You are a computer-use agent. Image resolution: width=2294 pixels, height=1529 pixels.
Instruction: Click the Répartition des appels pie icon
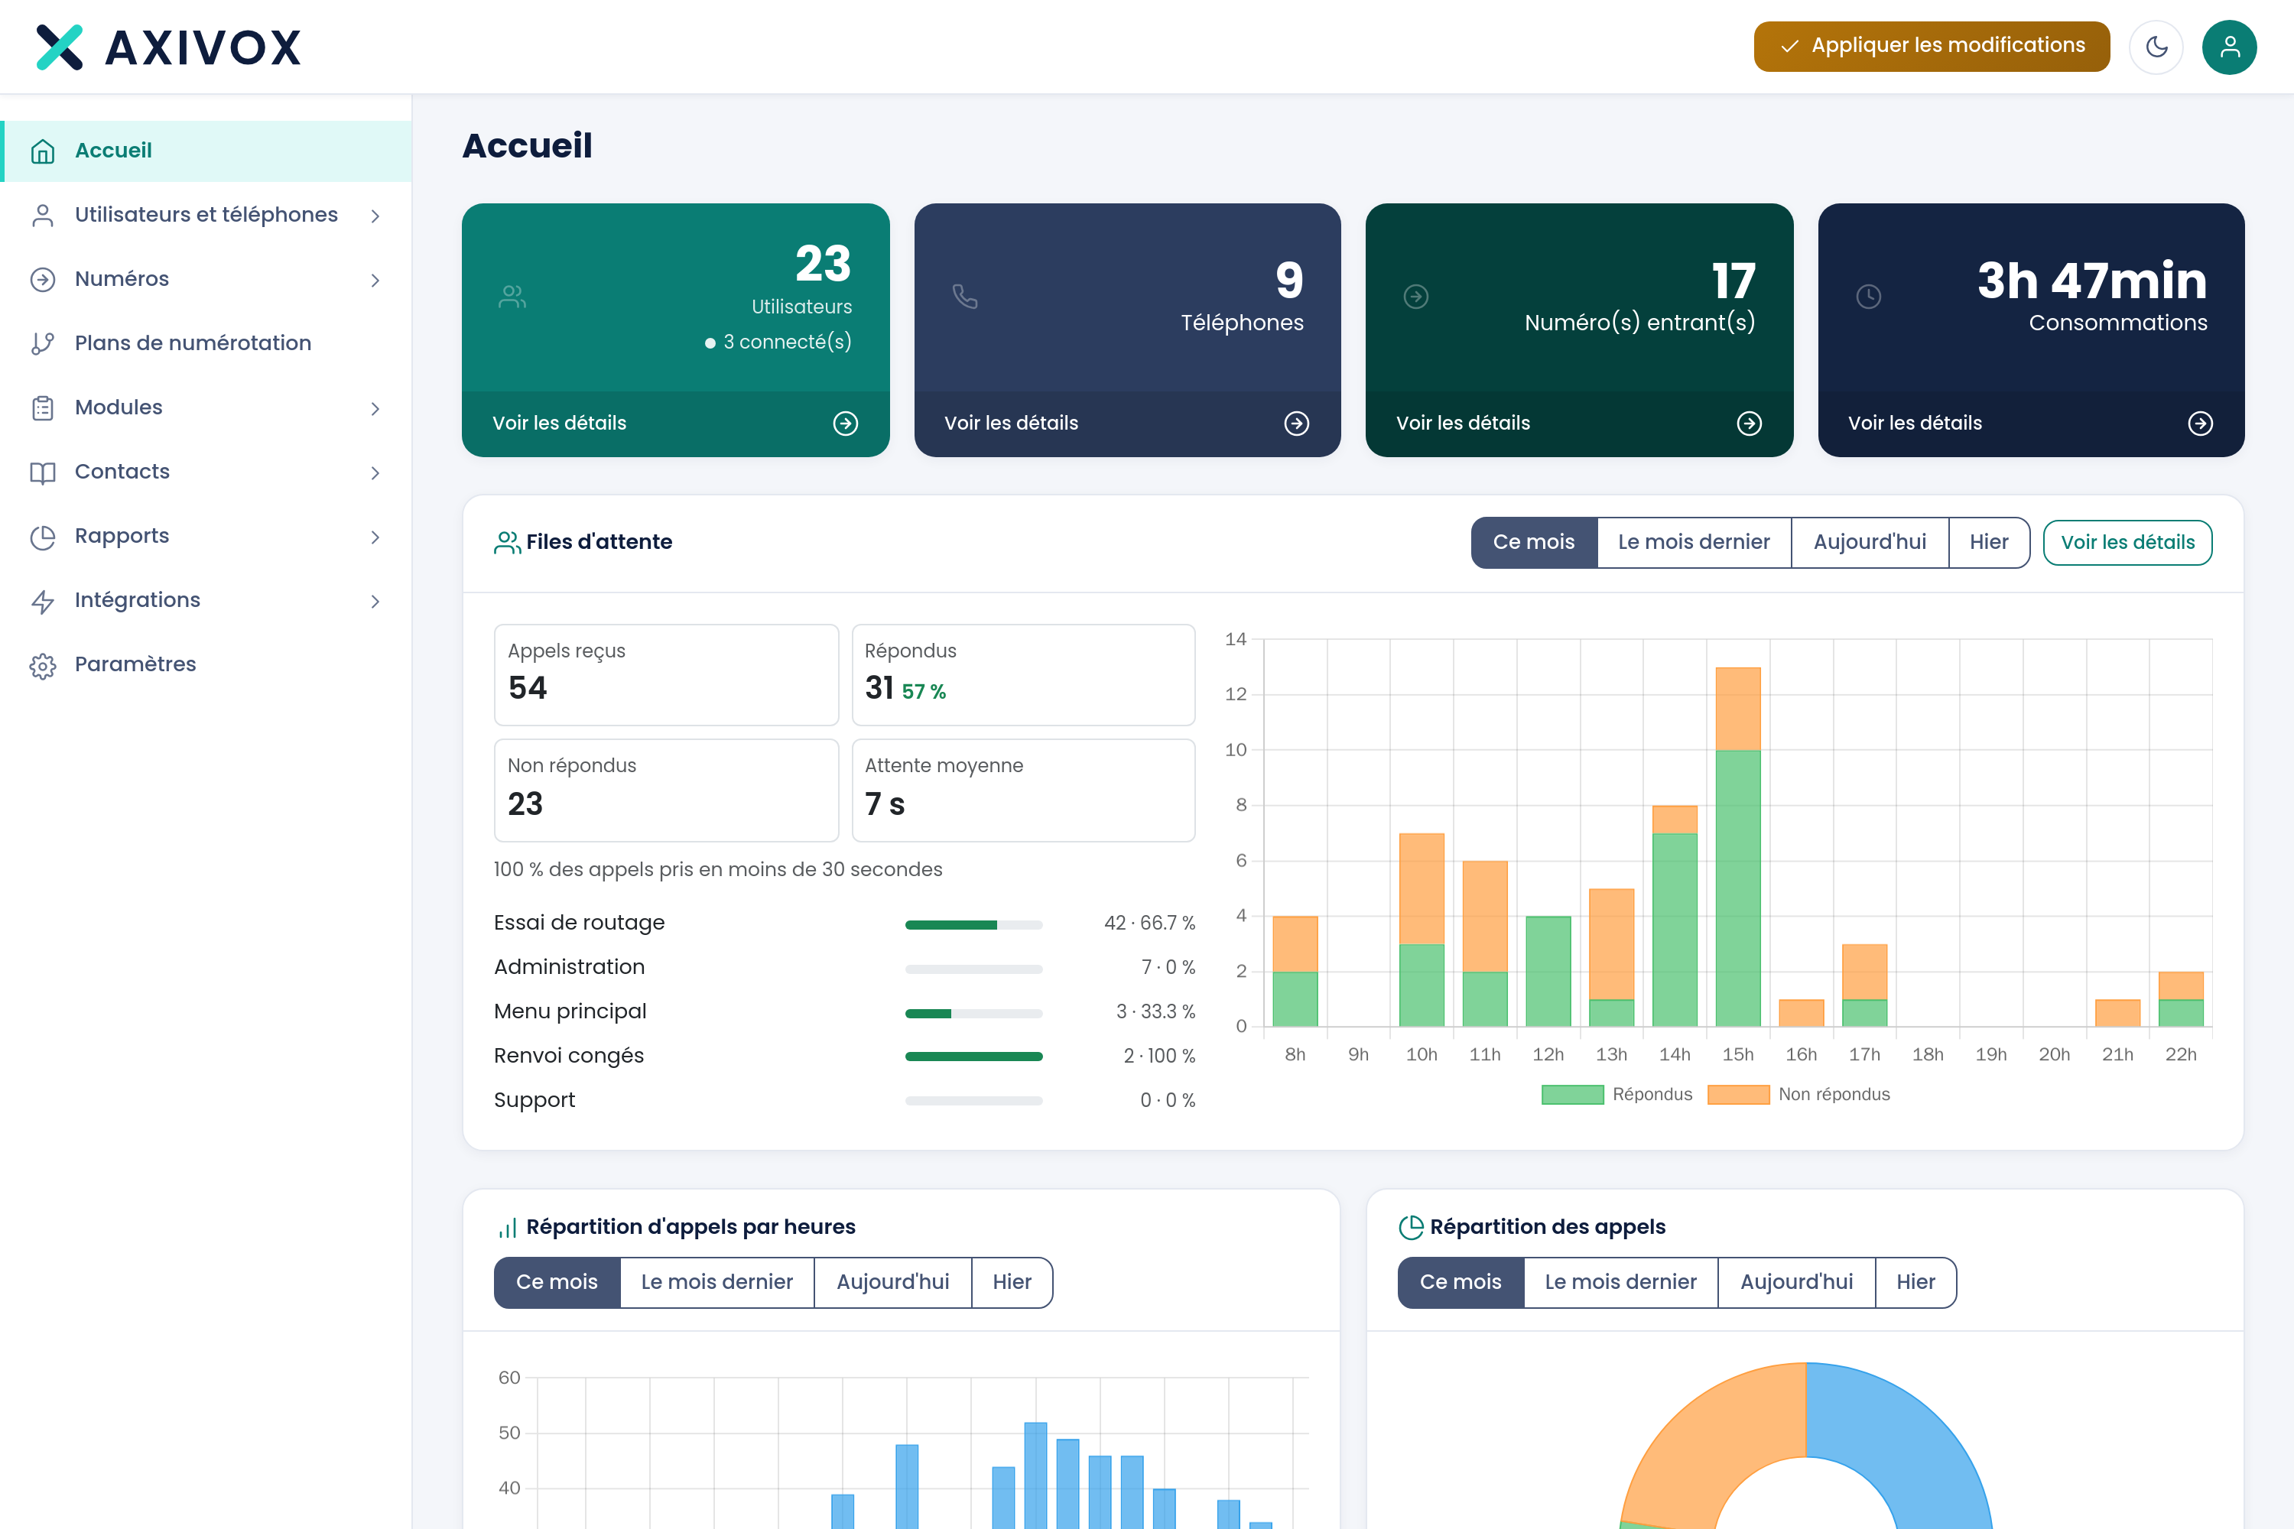coord(1410,1228)
